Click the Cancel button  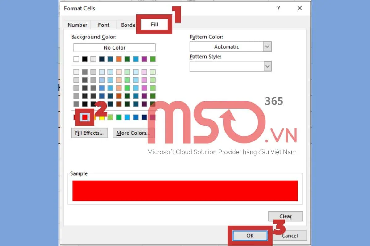[290, 236]
